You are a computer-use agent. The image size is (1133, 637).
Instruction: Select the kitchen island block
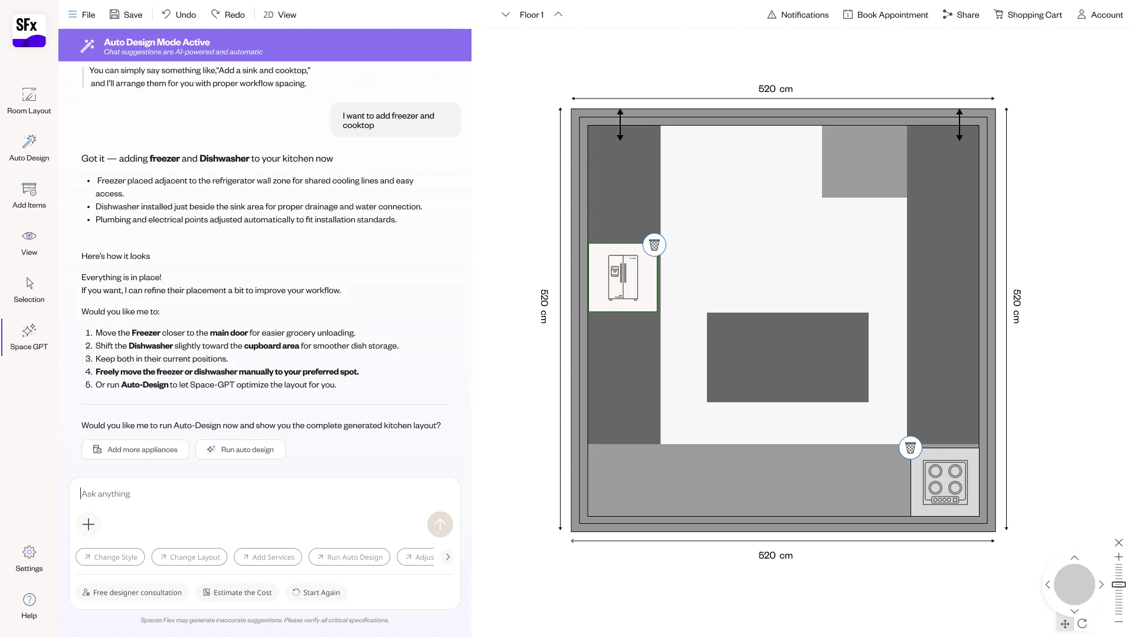(x=788, y=357)
